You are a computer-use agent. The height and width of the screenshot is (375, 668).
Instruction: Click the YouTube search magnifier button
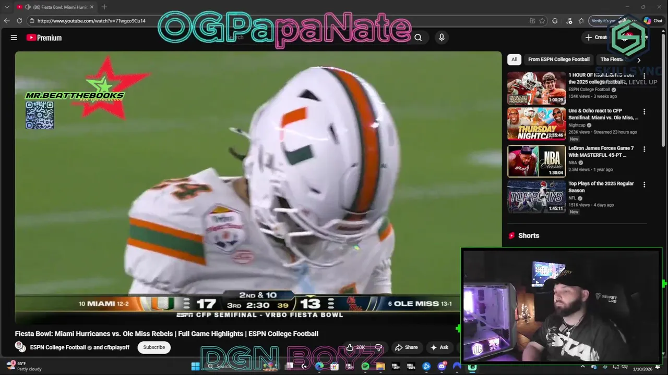(418, 37)
